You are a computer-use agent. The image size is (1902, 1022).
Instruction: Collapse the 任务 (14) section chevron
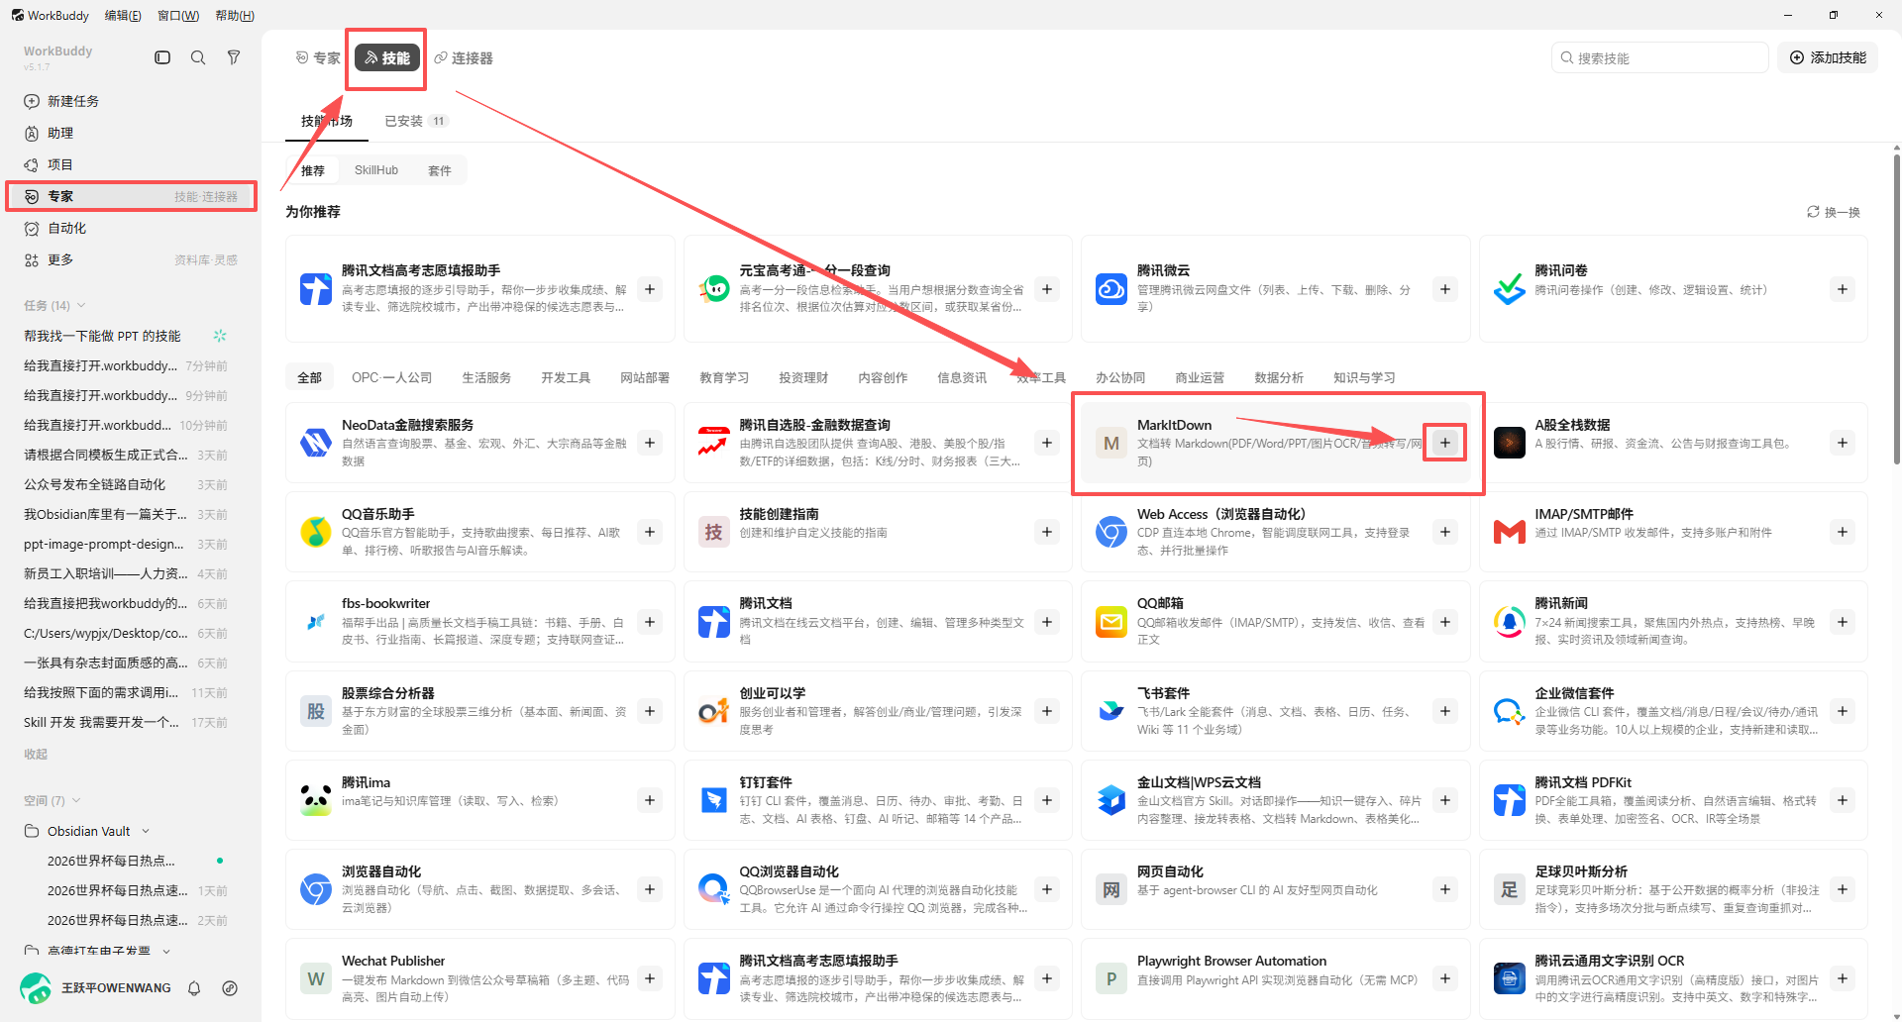point(81,305)
